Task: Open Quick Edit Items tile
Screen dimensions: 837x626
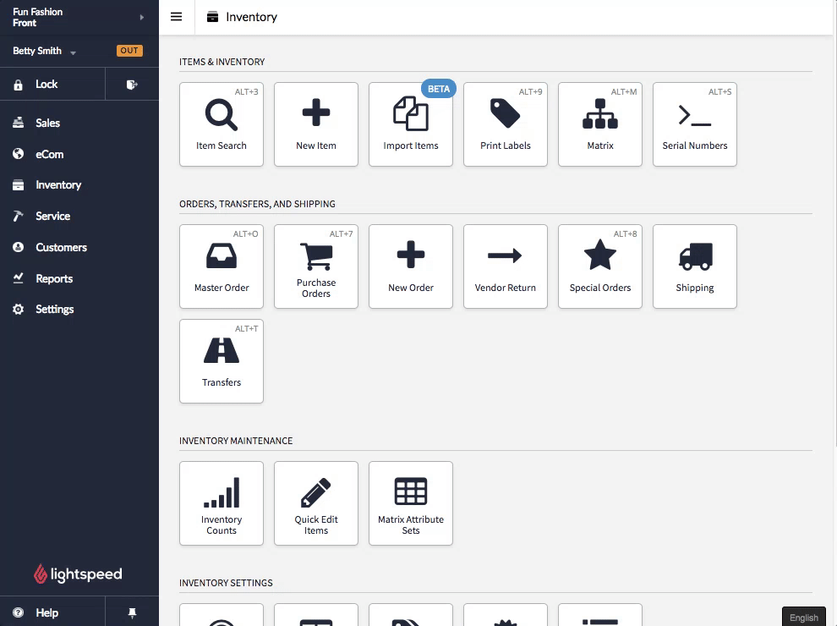Action: (316, 503)
